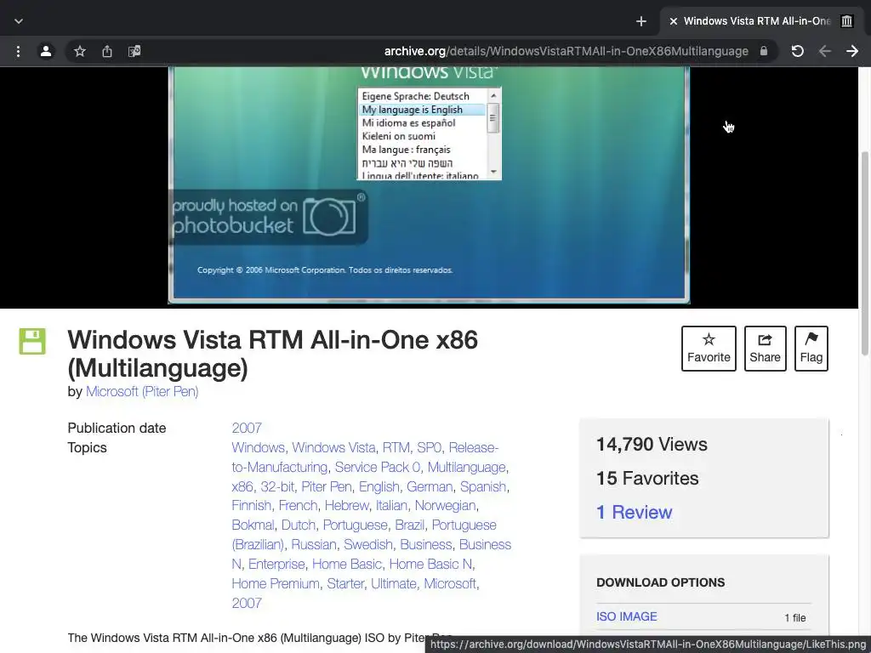Open the Microsoft (Piter Pen) creator link

point(142,391)
